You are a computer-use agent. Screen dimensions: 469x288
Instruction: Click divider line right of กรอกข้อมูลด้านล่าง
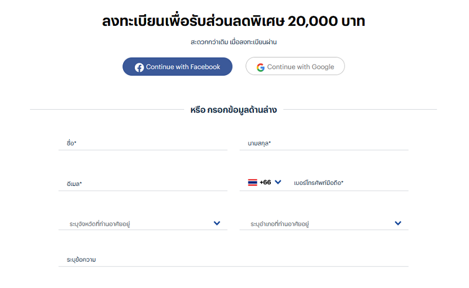(x=360, y=110)
